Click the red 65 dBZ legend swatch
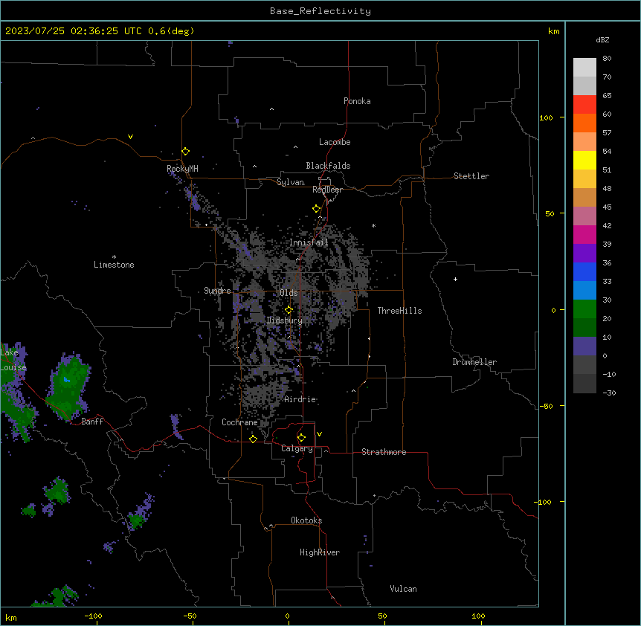The height and width of the screenshot is (626, 641). tap(584, 105)
